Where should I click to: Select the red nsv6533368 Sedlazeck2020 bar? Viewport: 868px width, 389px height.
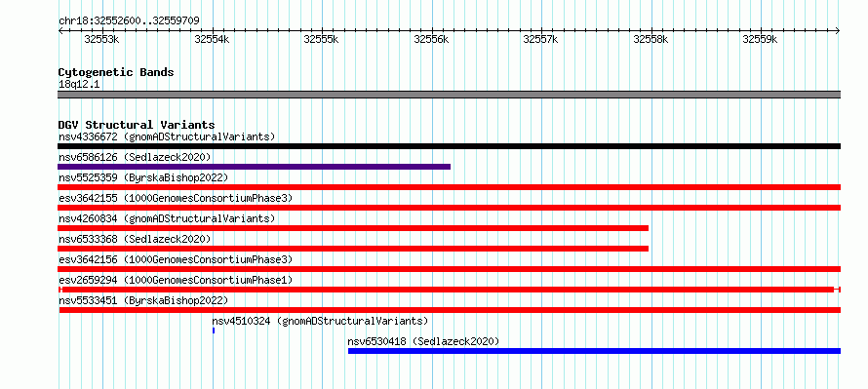coord(353,249)
